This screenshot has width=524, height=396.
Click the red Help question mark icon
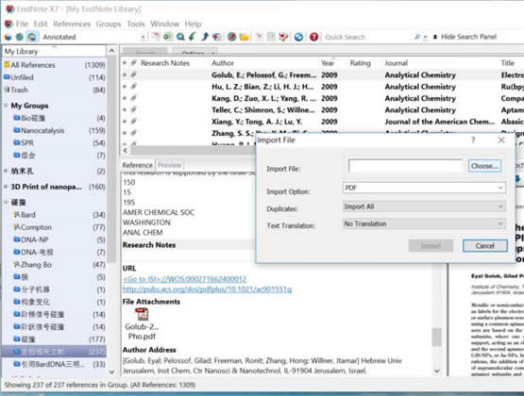pos(313,37)
